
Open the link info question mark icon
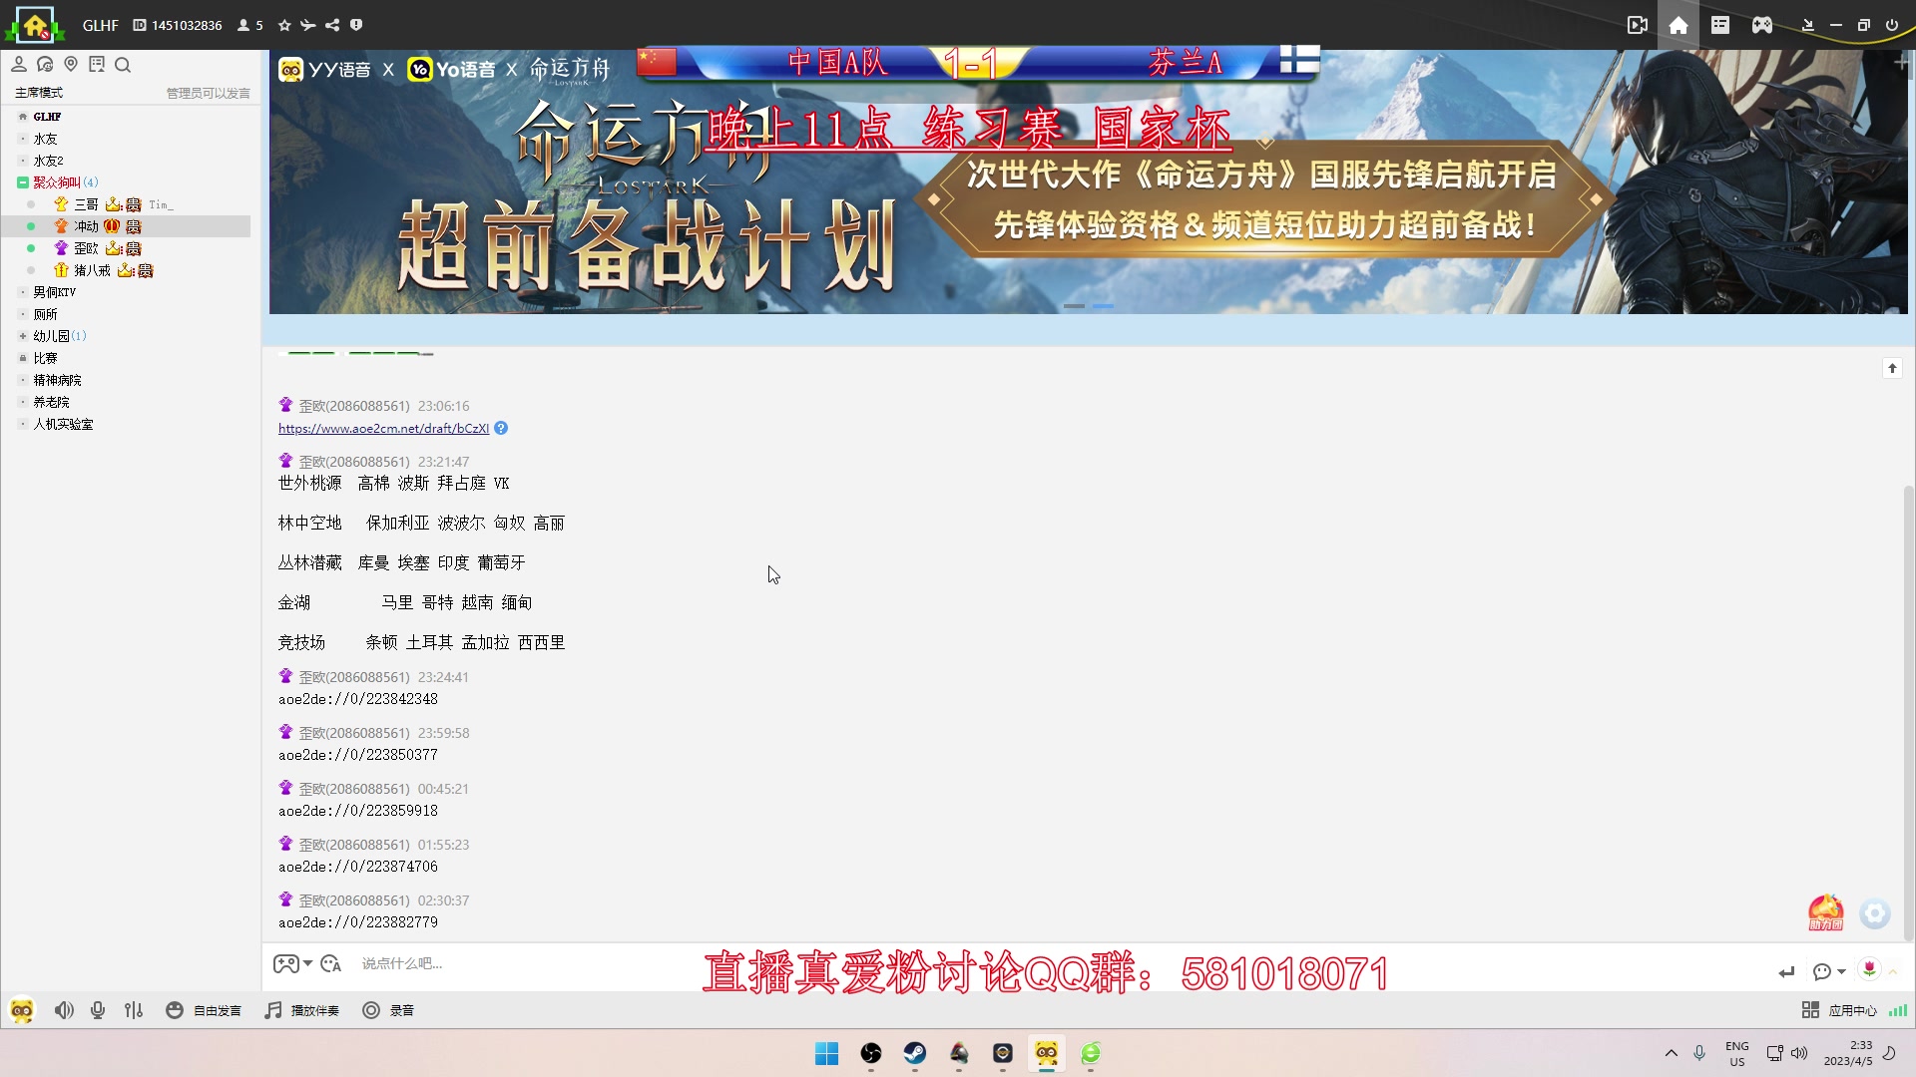(501, 428)
